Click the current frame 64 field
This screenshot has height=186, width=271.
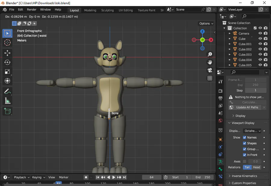coord(151,177)
